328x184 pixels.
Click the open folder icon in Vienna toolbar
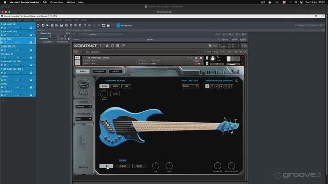click(x=57, y=25)
